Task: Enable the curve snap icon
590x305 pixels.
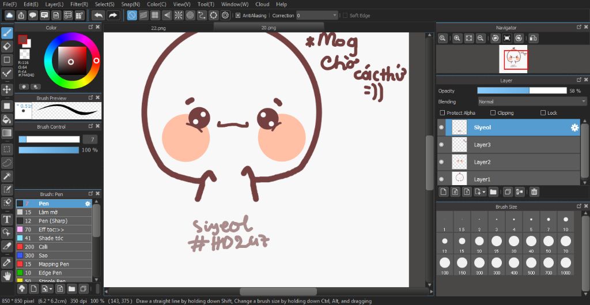Action: 202,16
